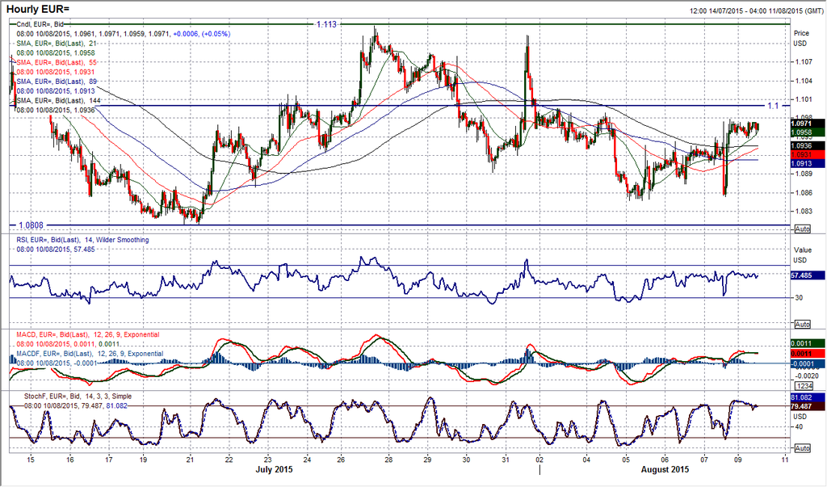Click the 1.086 price axis tick

[804, 192]
